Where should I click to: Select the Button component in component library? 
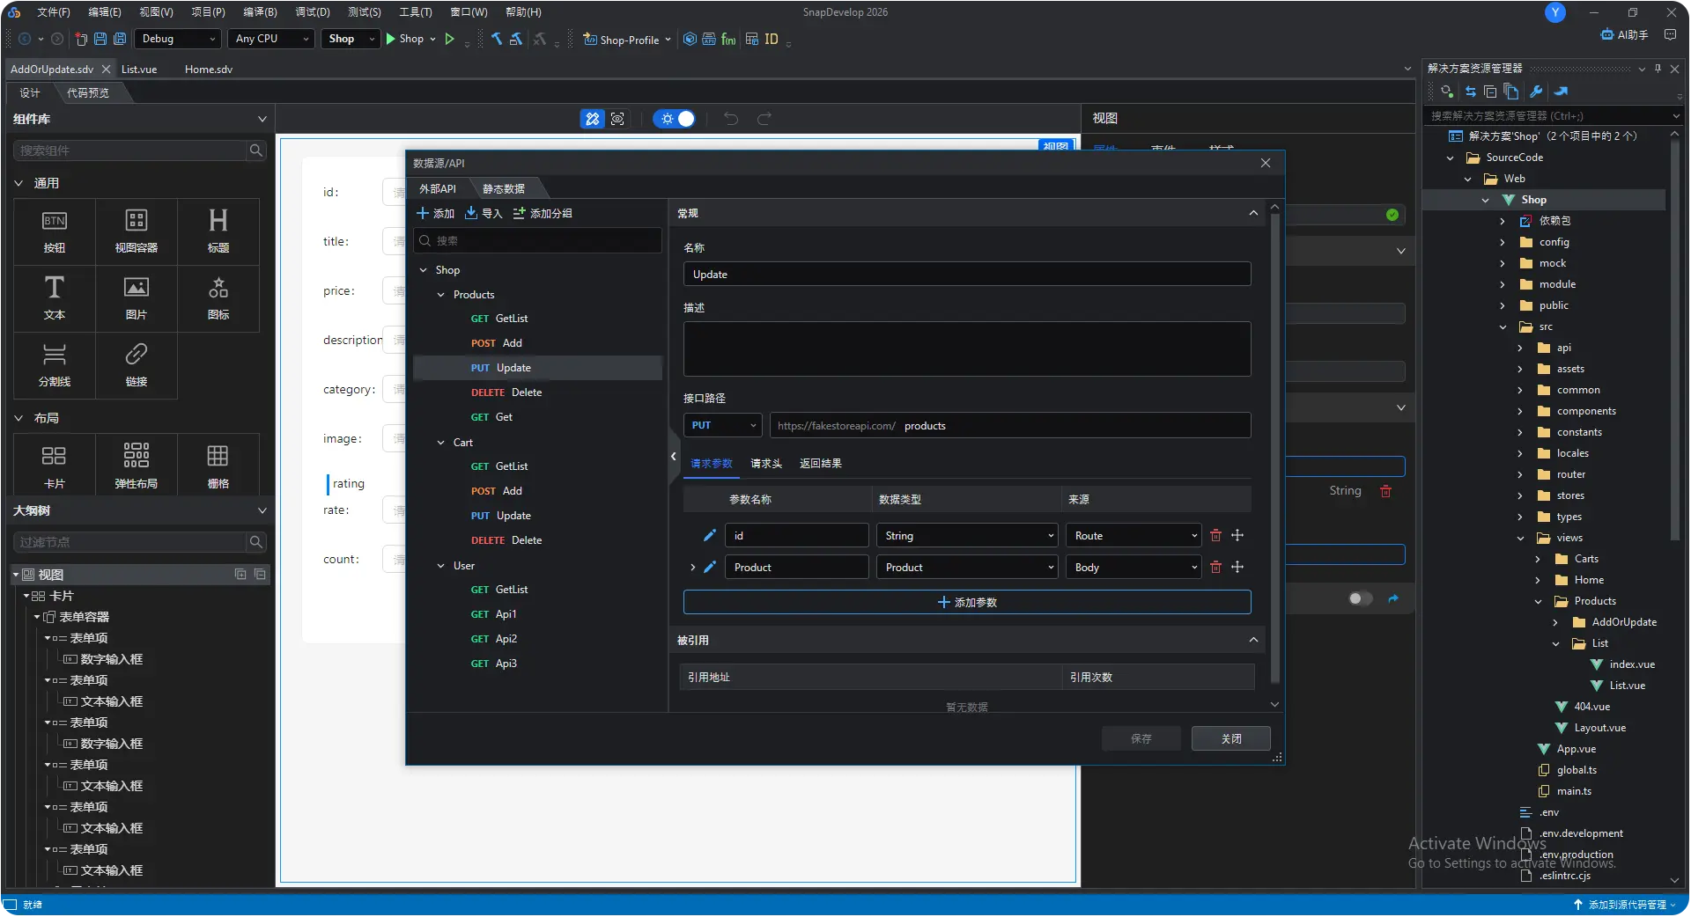coord(55,231)
